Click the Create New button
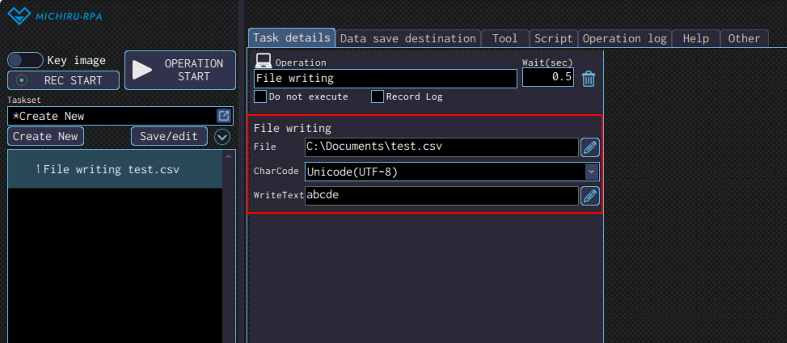 45,137
